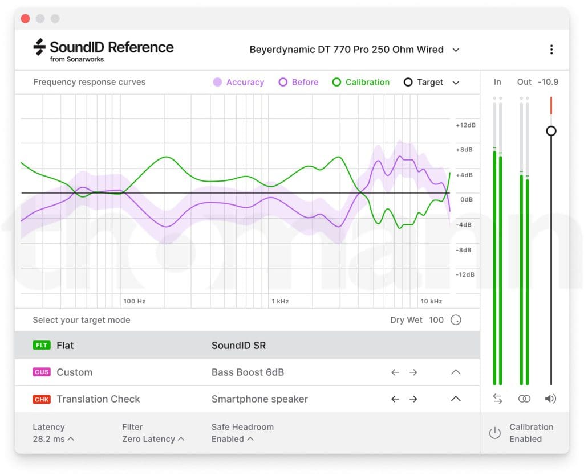Click the swap channels icon

click(497, 399)
